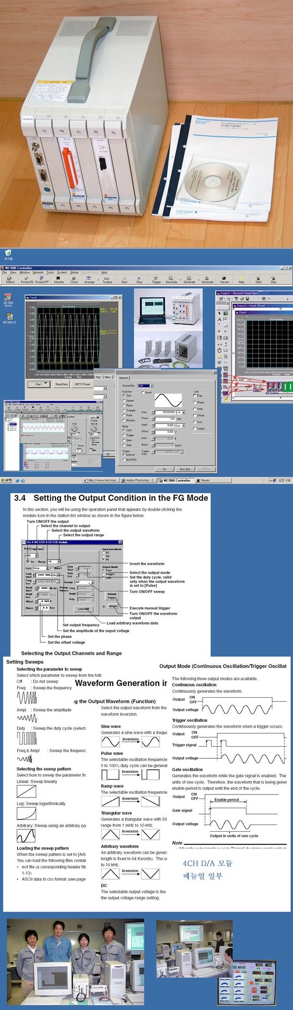
Task: Open the ChannelNo dropdown
Action: pyautogui.click(x=151, y=386)
